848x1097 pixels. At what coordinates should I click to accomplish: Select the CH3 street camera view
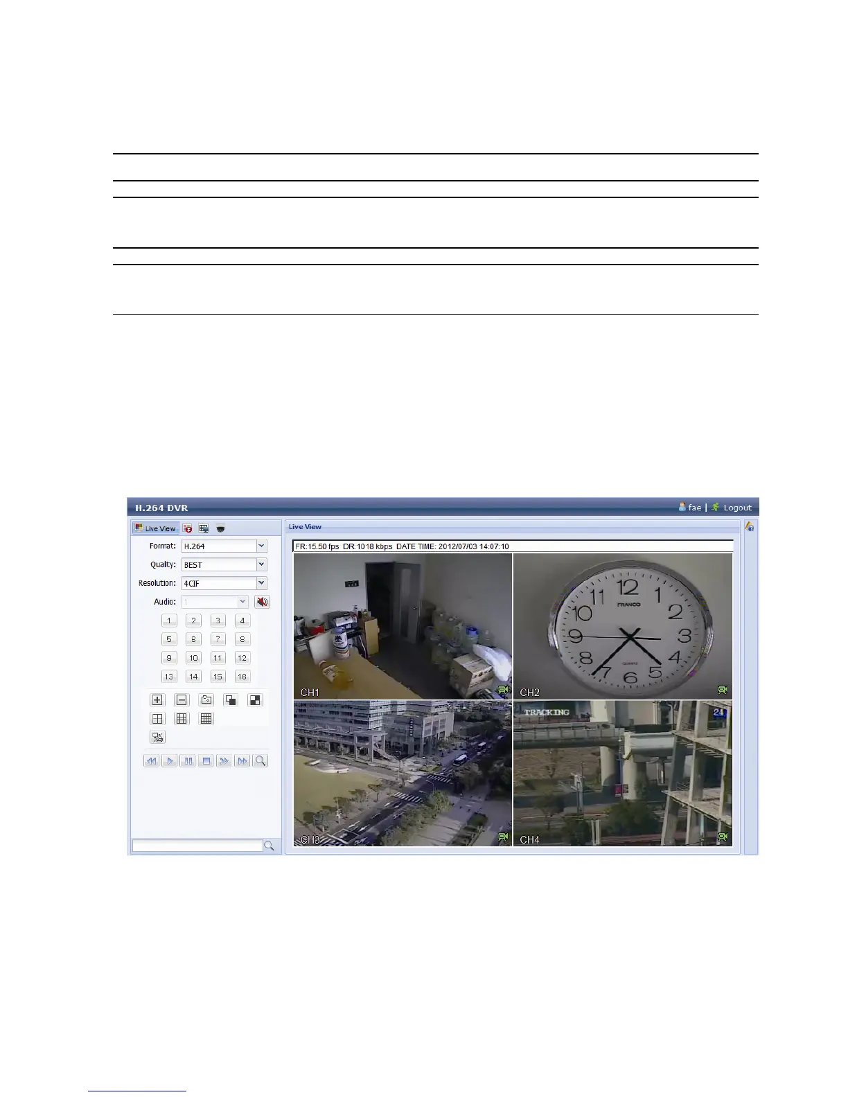tap(403, 773)
